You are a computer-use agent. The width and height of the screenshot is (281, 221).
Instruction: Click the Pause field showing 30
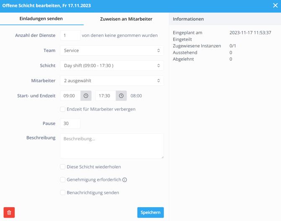[70, 123]
